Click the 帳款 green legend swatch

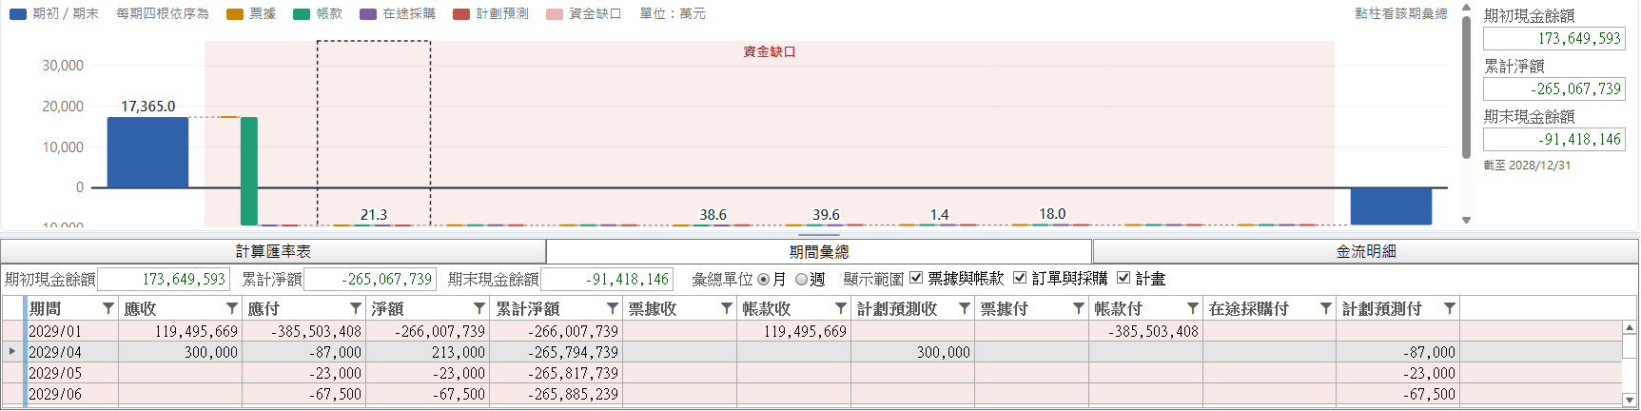click(302, 14)
